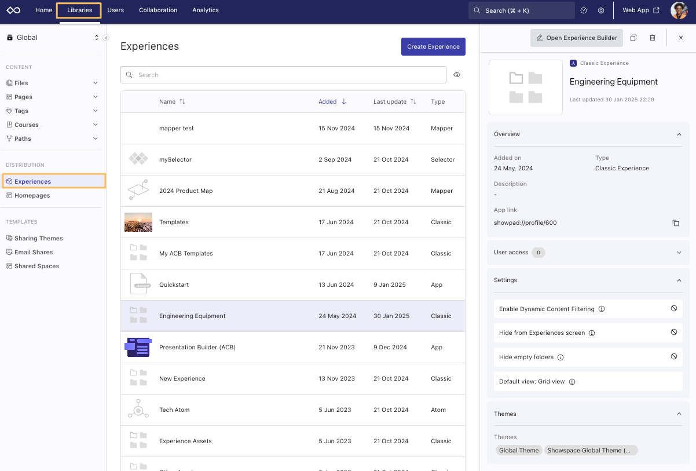This screenshot has width=696, height=471.
Task: Click the 2024 Product Map mapper icon
Action: tap(138, 191)
